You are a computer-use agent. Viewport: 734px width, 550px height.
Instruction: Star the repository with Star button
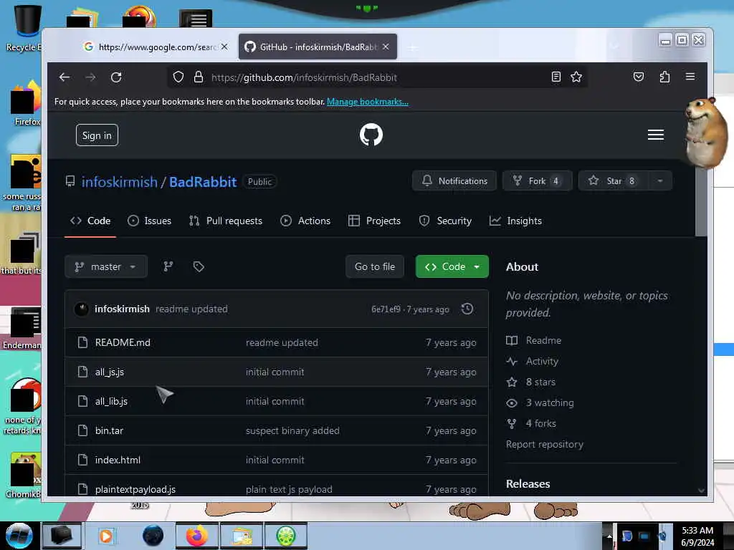[614, 181]
